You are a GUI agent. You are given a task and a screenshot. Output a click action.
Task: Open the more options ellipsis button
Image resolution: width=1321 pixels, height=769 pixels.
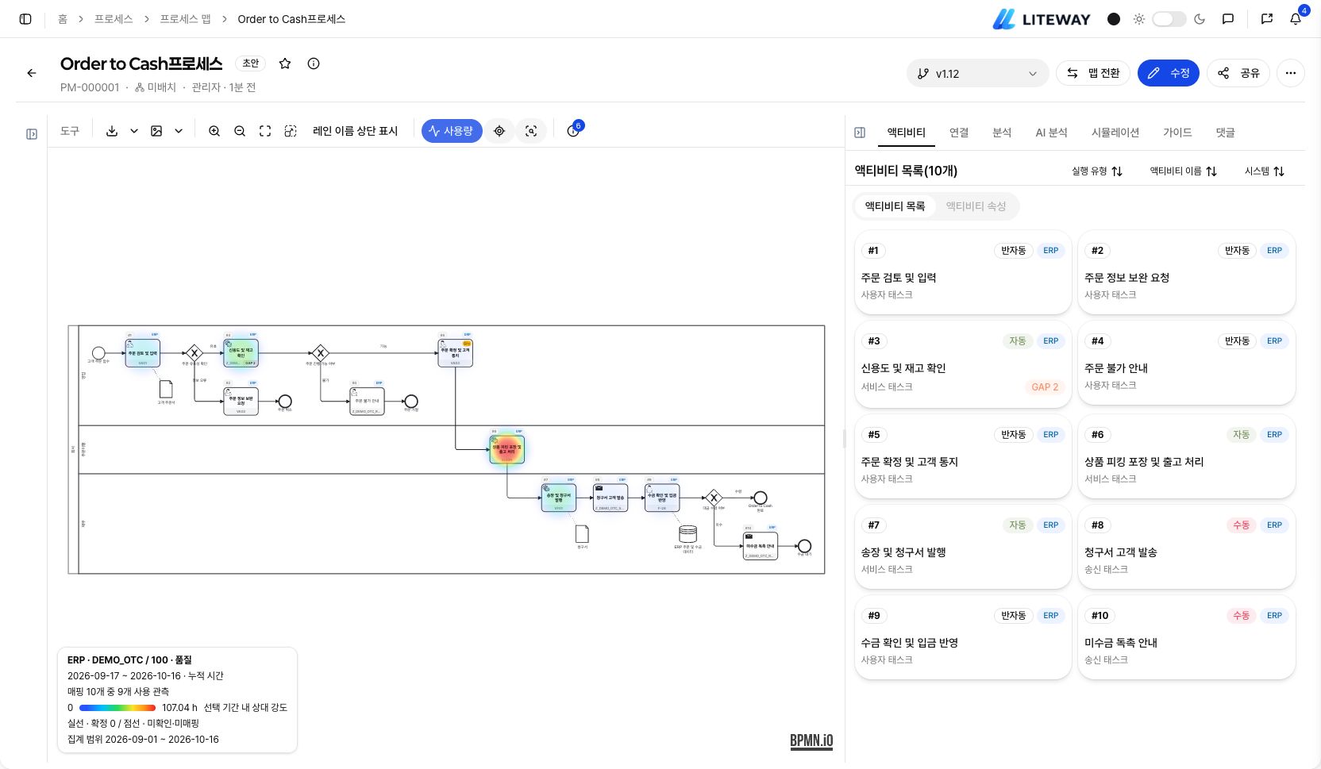[1291, 73]
